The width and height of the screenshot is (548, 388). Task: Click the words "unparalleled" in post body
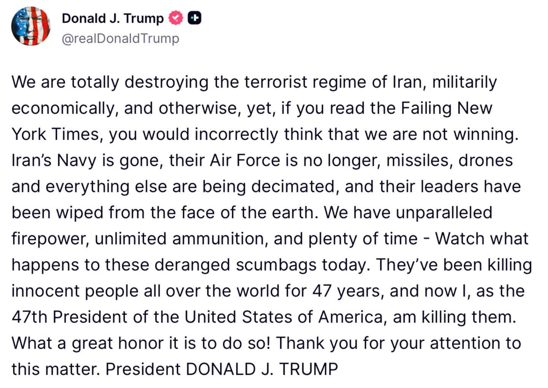(444, 212)
